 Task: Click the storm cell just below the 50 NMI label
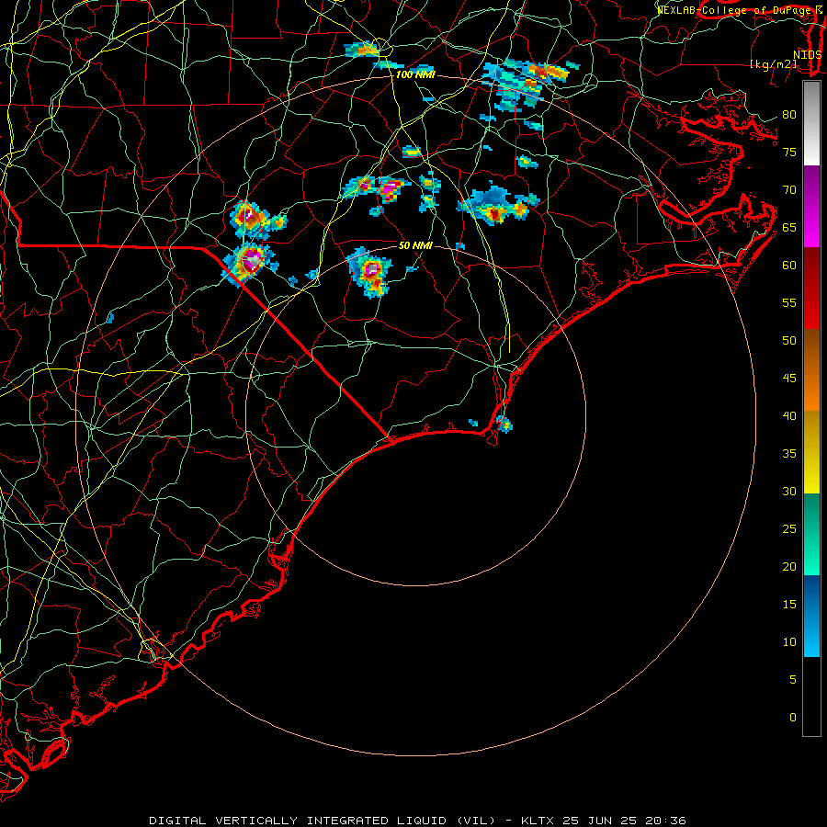click(371, 272)
